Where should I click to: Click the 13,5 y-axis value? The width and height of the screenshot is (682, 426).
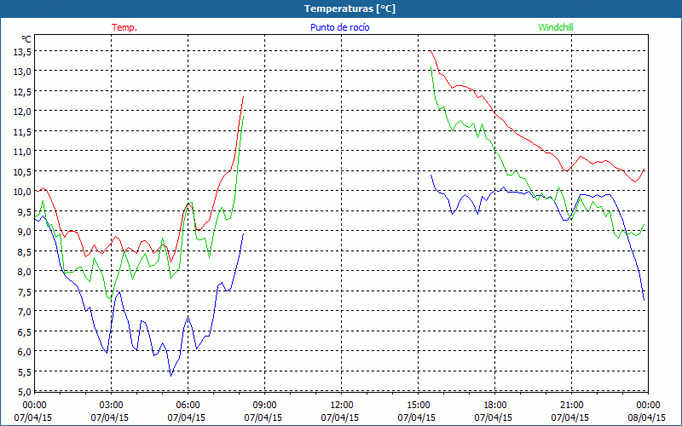pos(23,52)
